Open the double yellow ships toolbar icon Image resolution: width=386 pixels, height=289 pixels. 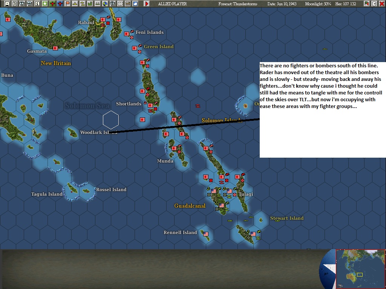tap(83, 4)
